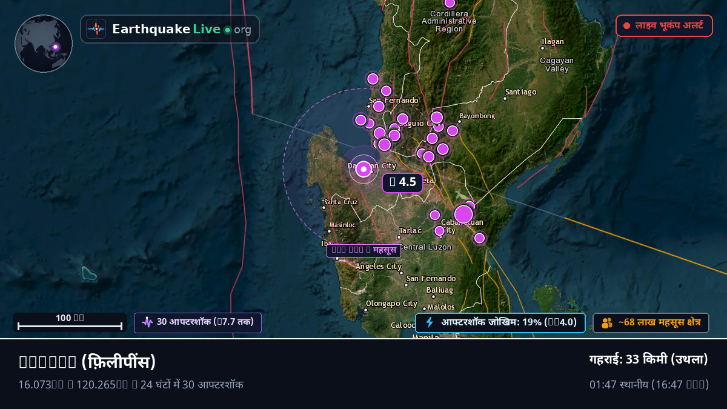
Task: Click the Santiago map label
Action: [x=521, y=92]
